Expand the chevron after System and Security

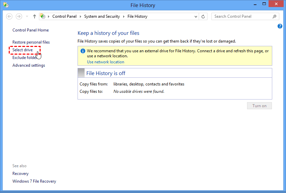click(124, 16)
